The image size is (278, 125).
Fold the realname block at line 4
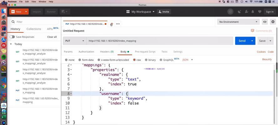(71, 74)
